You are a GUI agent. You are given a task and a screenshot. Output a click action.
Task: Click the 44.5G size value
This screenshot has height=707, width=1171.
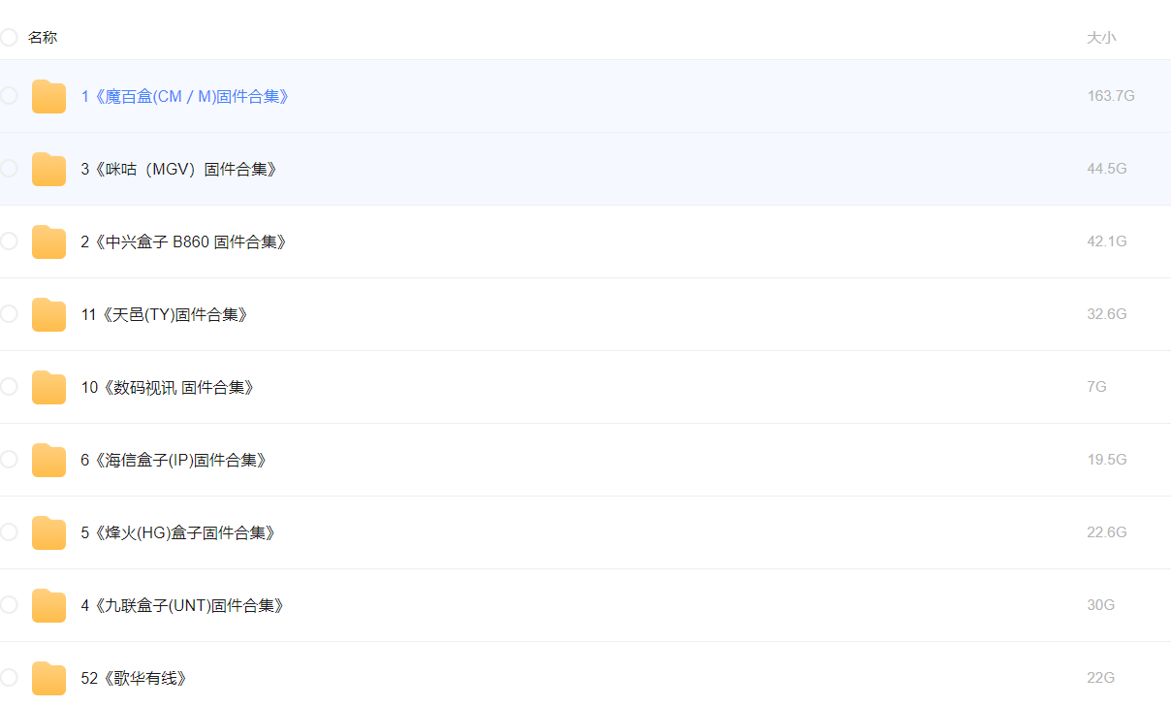[x=1107, y=169]
